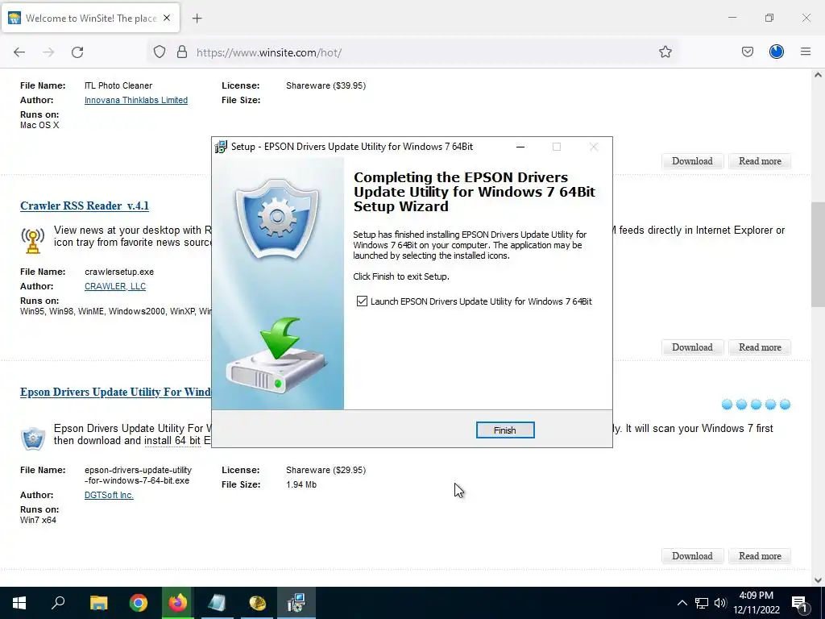
Task: Open the notification center icon
Action: point(800,603)
